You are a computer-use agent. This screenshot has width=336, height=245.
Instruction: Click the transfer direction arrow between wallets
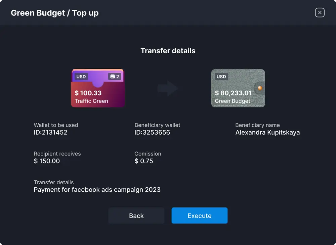[x=168, y=88]
